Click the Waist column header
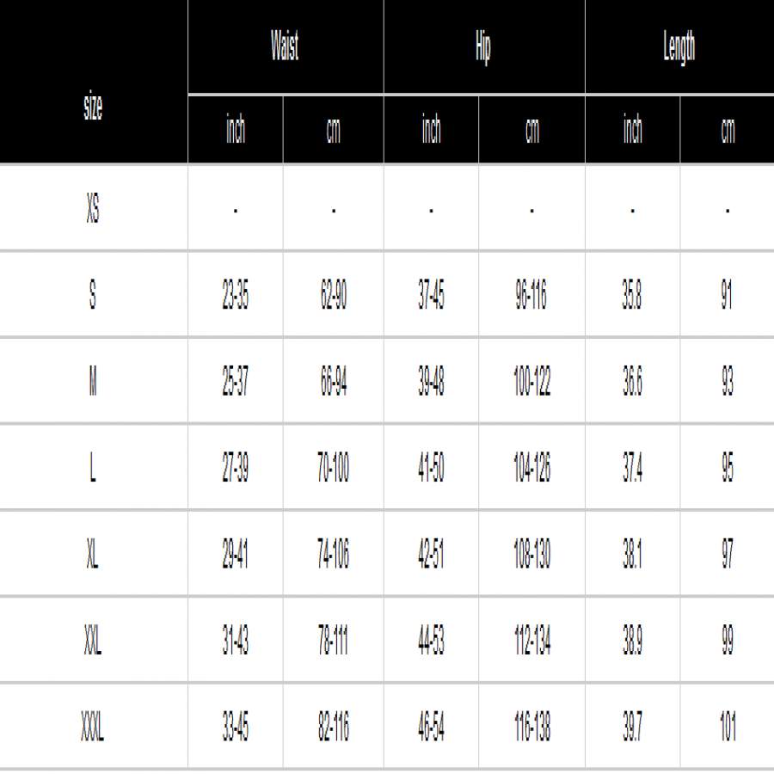 (285, 46)
